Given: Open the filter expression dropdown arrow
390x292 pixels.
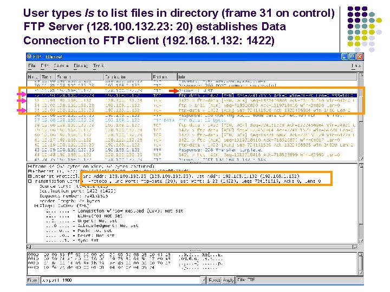Looking at the screenshot, I should coord(204,280).
